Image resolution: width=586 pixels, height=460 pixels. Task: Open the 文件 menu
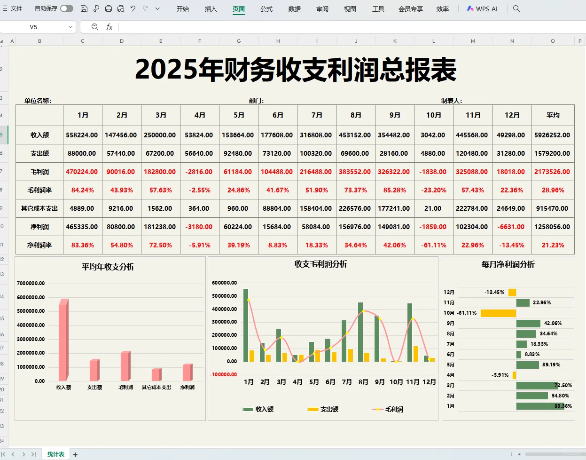[x=13, y=8]
